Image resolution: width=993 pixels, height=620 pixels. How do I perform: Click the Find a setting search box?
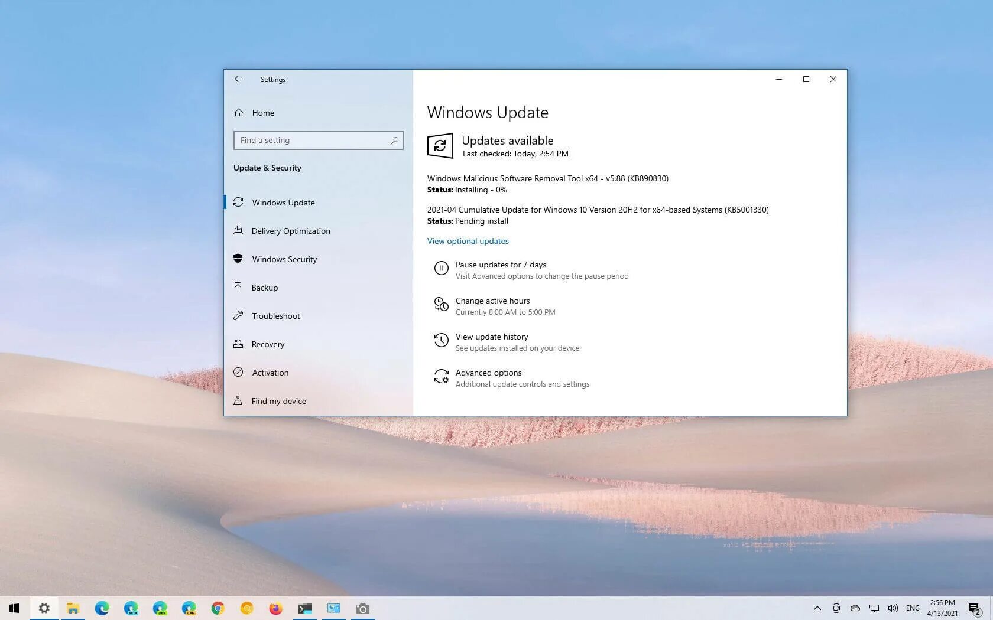click(319, 140)
